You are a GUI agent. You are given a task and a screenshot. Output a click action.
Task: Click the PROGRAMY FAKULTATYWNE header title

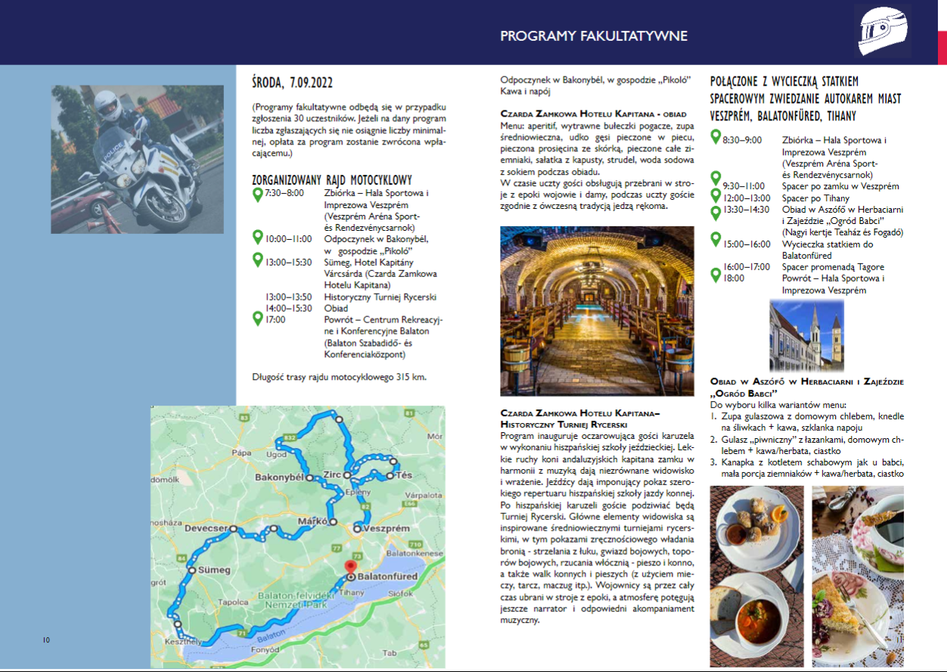(594, 36)
